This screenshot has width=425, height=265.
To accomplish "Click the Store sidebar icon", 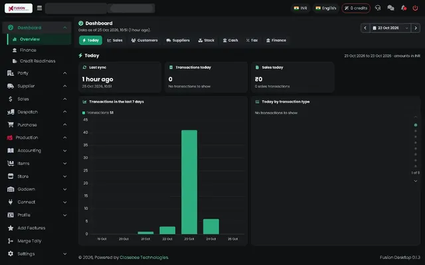I will click(11, 176).
